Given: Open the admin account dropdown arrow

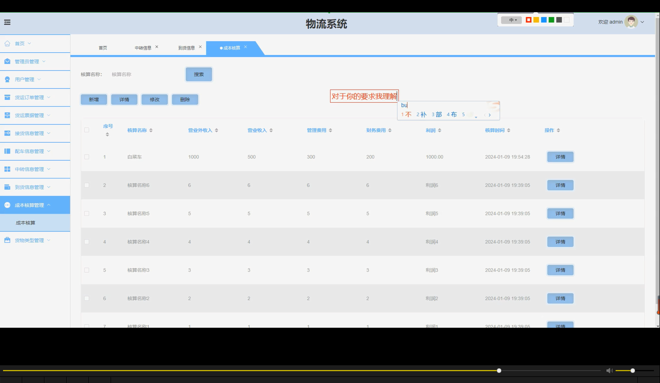Looking at the screenshot, I should 642,22.
